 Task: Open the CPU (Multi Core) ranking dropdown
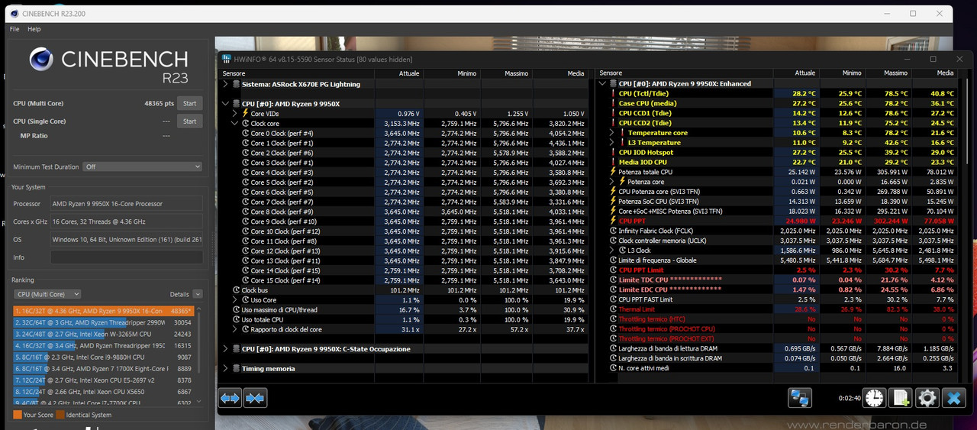click(48, 294)
